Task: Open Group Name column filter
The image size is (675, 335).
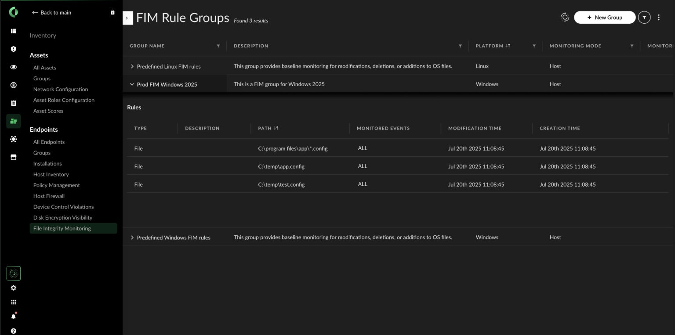Action: [218, 46]
